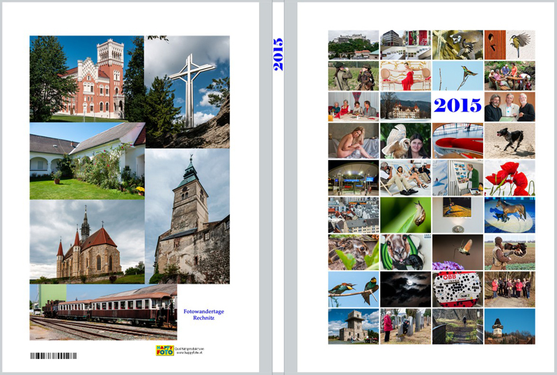
Task: Click the clock tower against blue sky thumbnail
Action: (510, 326)
